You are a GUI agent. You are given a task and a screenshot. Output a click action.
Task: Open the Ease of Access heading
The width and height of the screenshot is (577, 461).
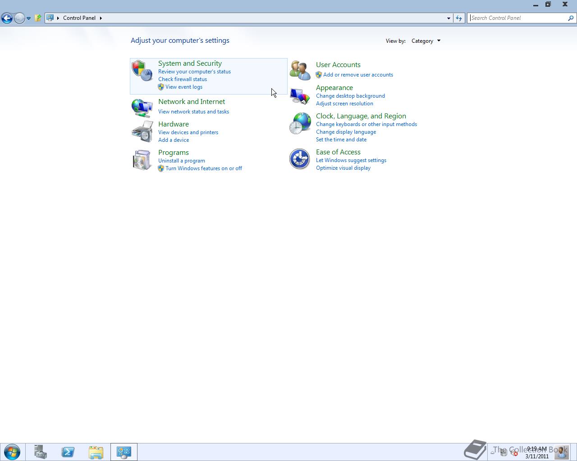point(338,152)
